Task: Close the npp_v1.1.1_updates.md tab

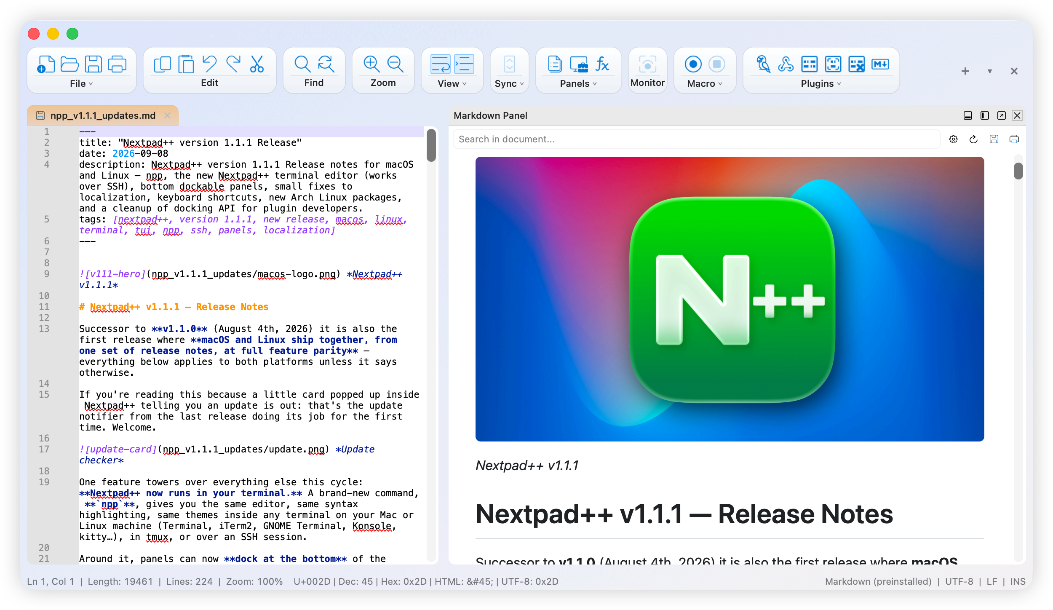Action: (167, 115)
